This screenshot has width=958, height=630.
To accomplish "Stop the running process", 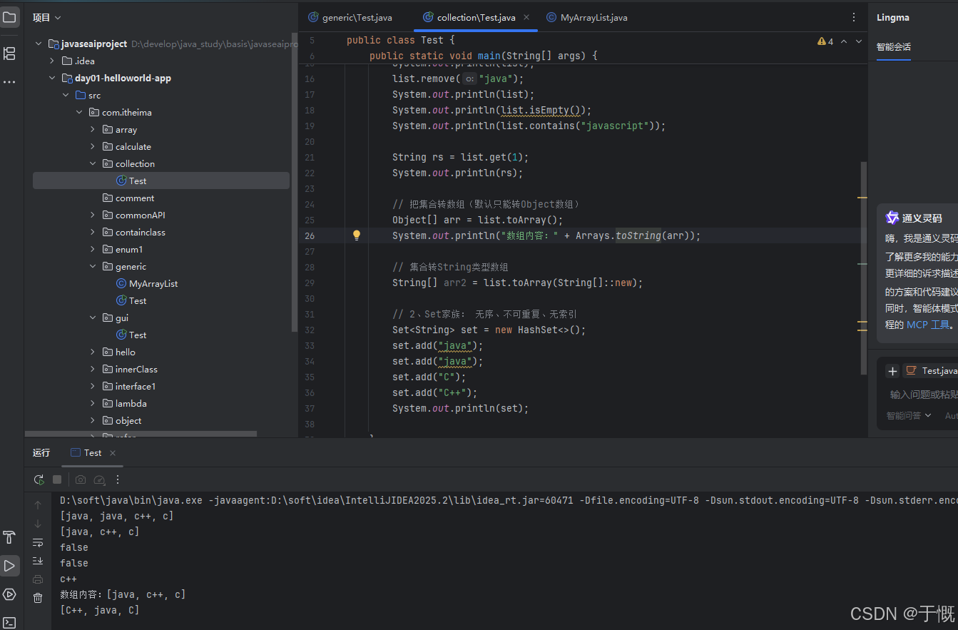I will pos(57,479).
